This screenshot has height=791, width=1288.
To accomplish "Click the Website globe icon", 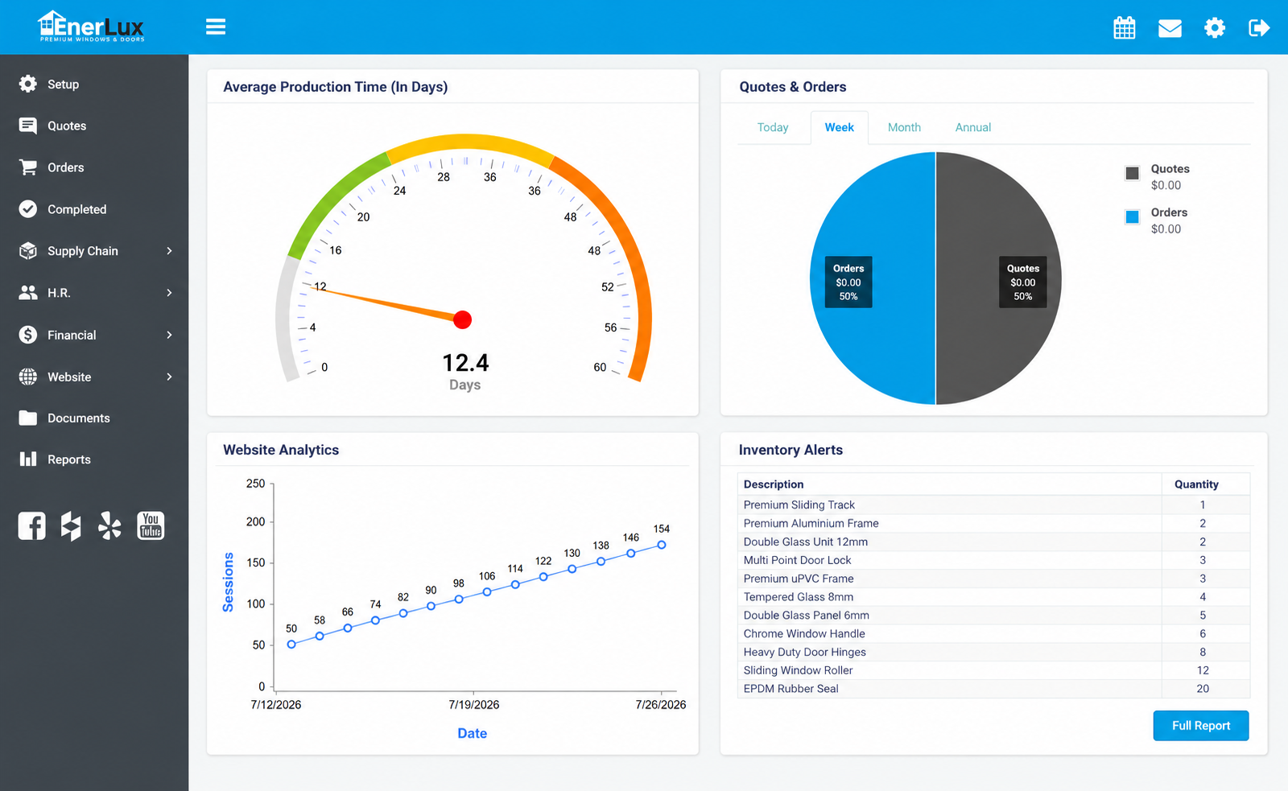I will (28, 377).
